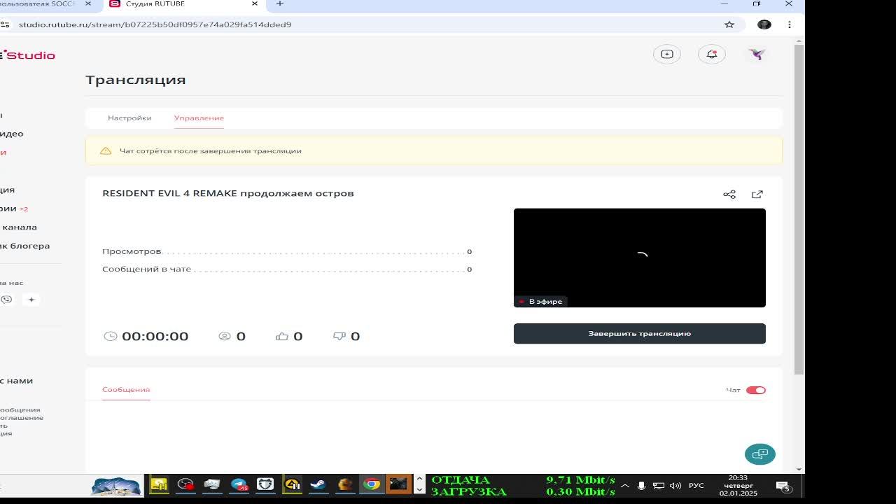Click the live stream preview player
896x504 pixels.
coord(640,258)
